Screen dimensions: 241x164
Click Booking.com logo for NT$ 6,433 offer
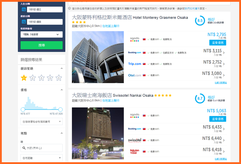tap(135, 129)
